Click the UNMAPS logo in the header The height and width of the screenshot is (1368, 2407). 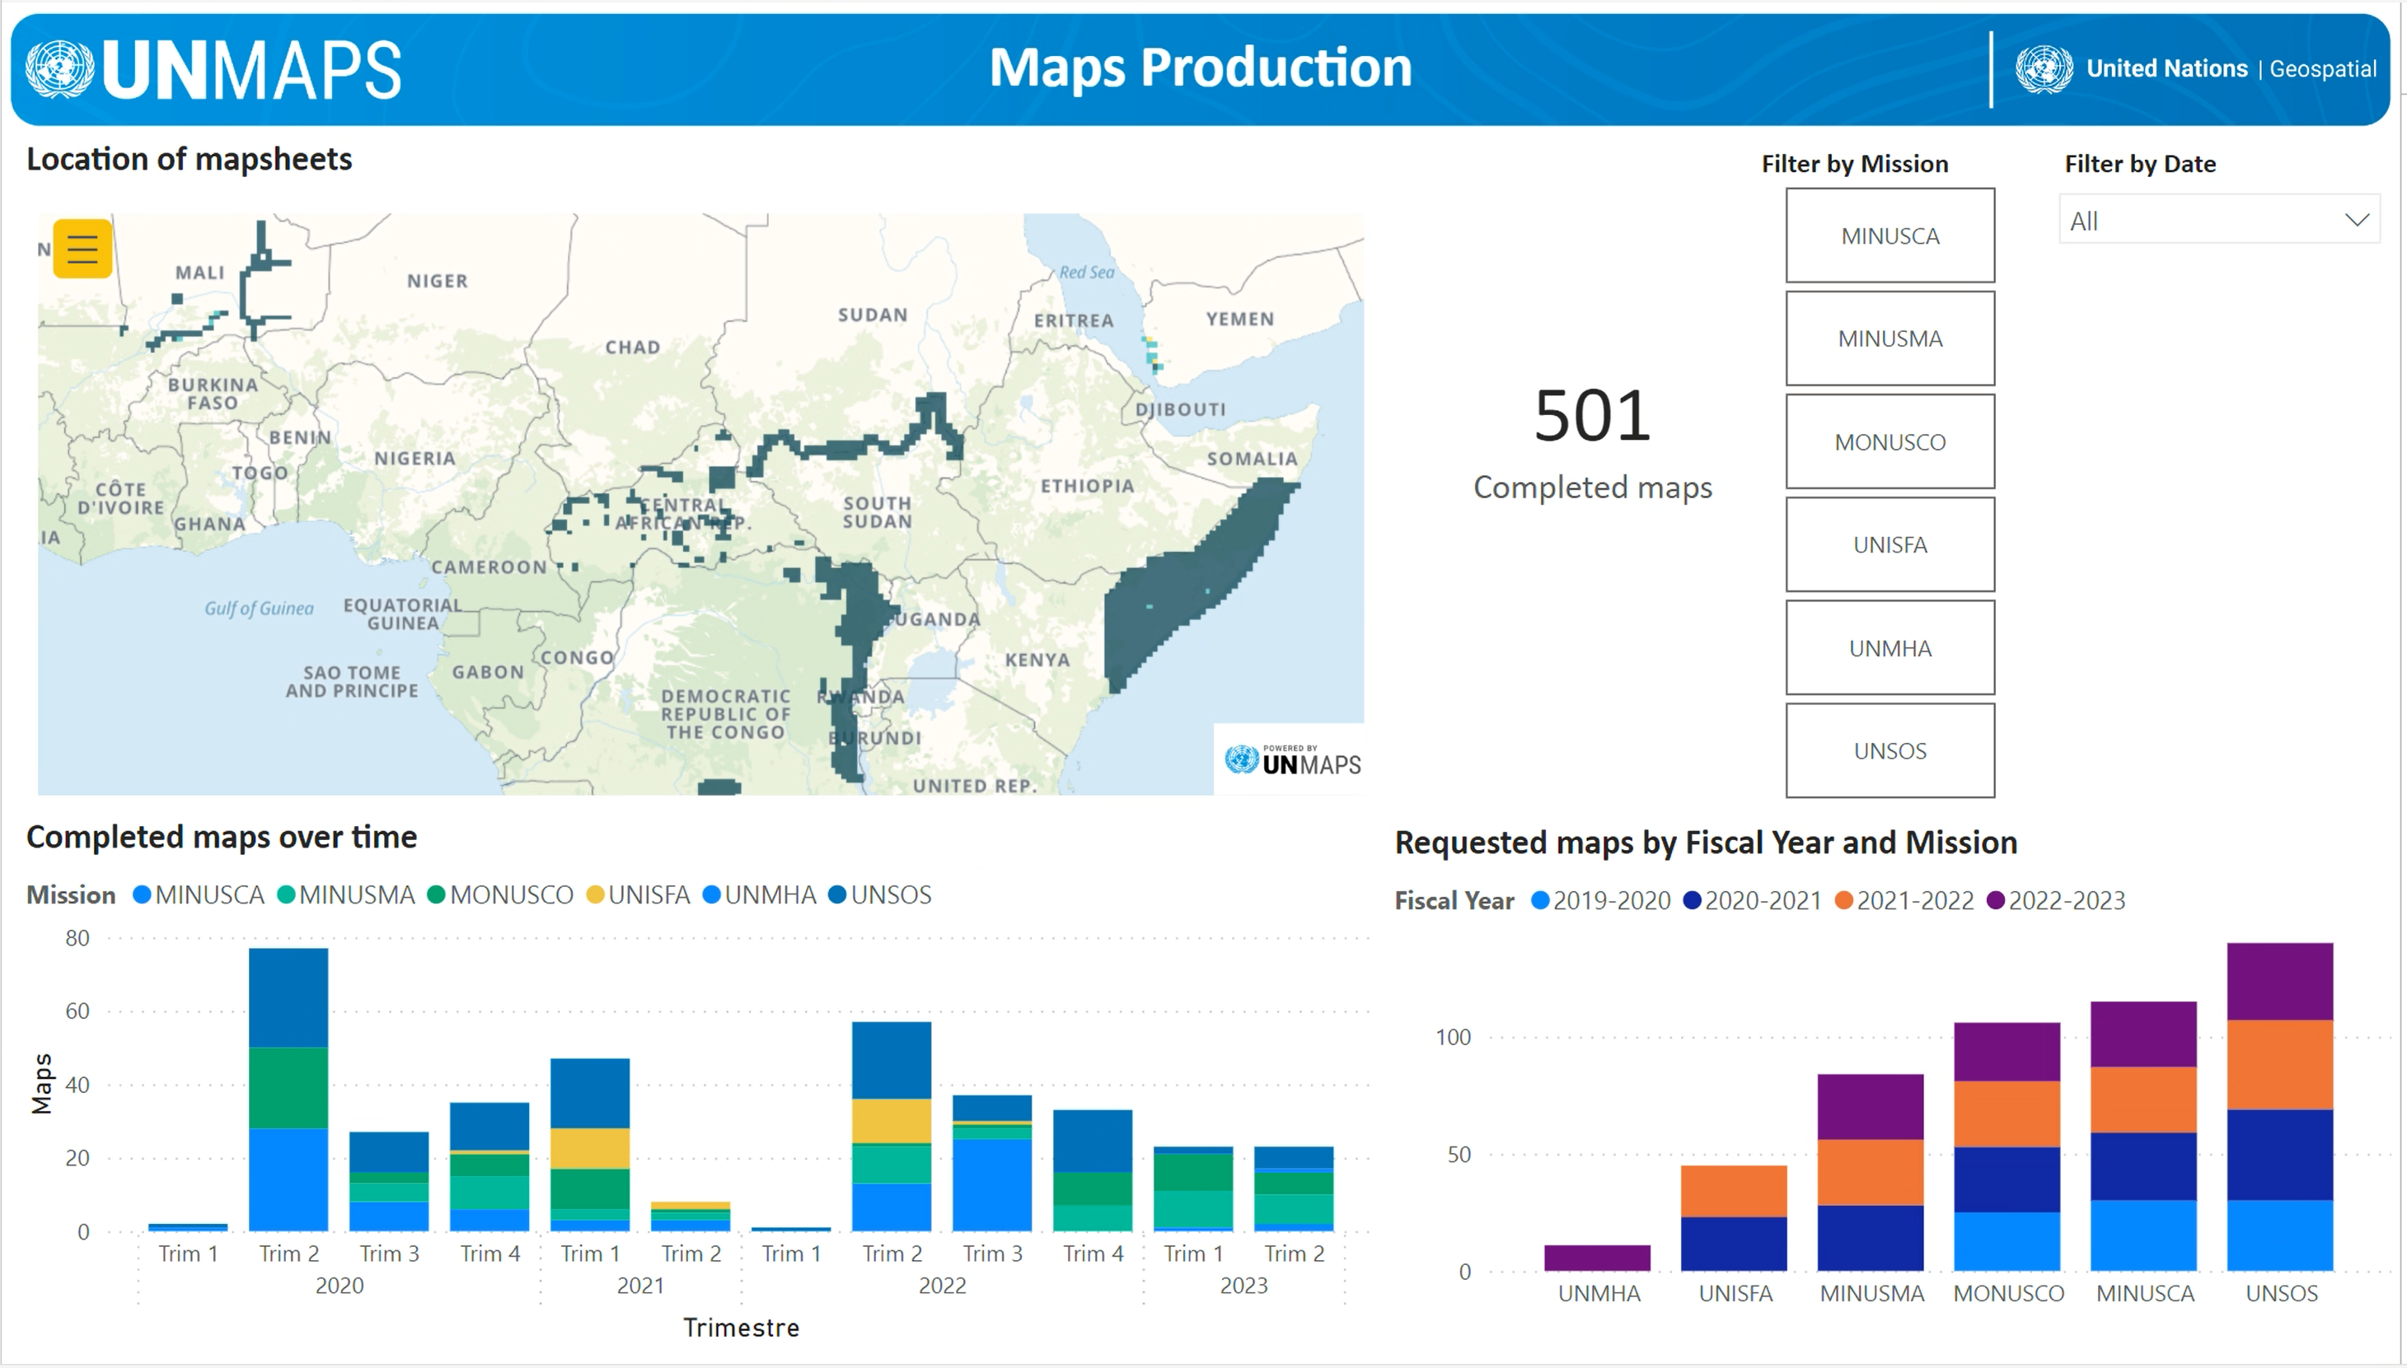[x=214, y=69]
